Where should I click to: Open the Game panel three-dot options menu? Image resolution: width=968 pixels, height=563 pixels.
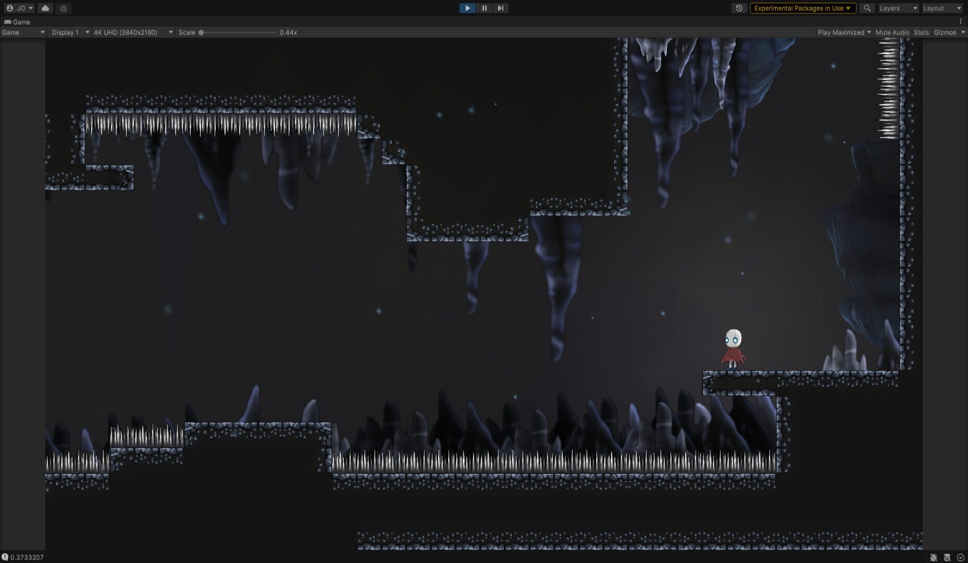[960, 21]
